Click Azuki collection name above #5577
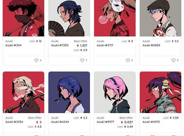This screenshot has width=184, height=136. click(100, 118)
